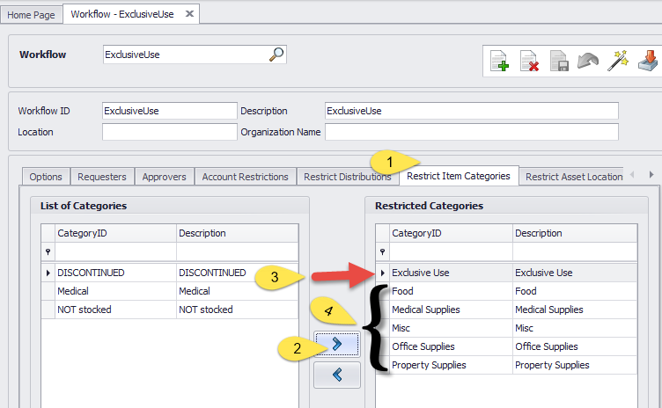The width and height of the screenshot is (662, 408).
Task: Sort Restricted Categories by Description header
Action: pyautogui.click(x=574, y=233)
